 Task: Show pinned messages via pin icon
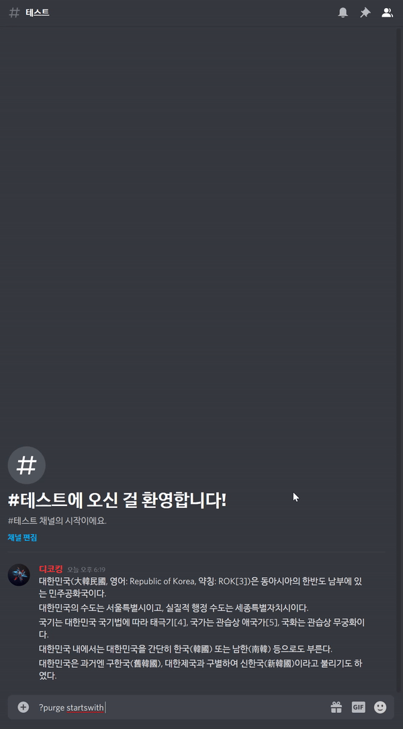pyautogui.click(x=365, y=13)
